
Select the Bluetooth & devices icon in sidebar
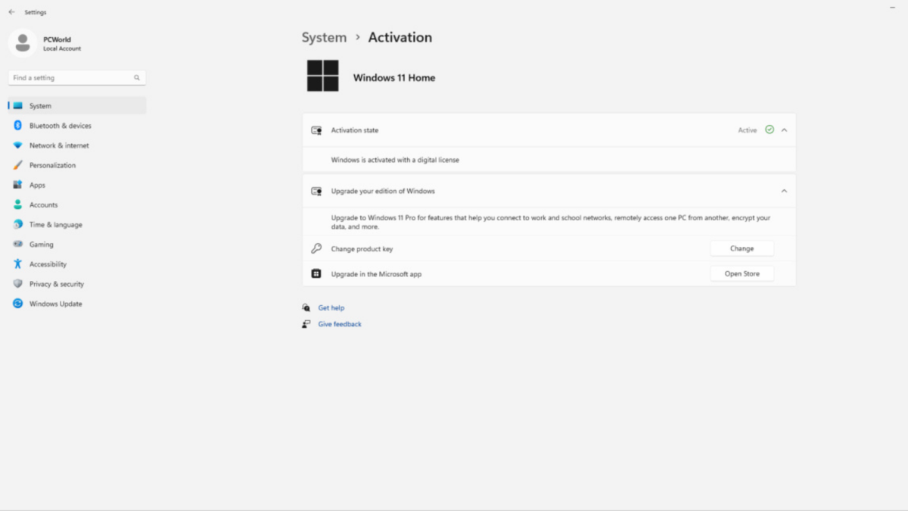[x=17, y=126]
